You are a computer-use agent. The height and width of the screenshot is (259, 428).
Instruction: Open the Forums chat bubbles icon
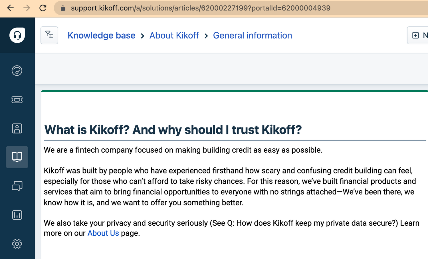tap(17, 186)
